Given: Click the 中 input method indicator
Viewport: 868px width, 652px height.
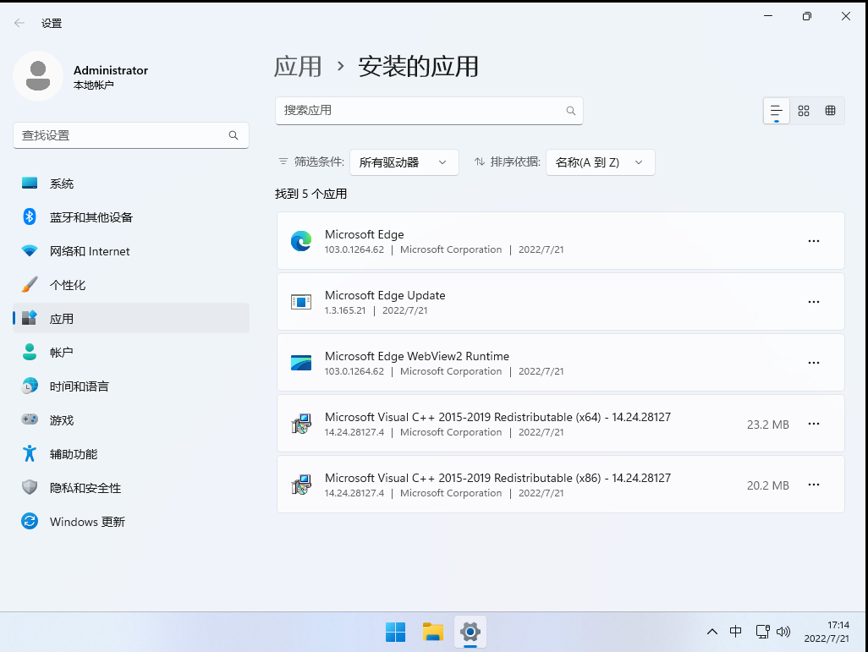Looking at the screenshot, I should pos(735,632).
